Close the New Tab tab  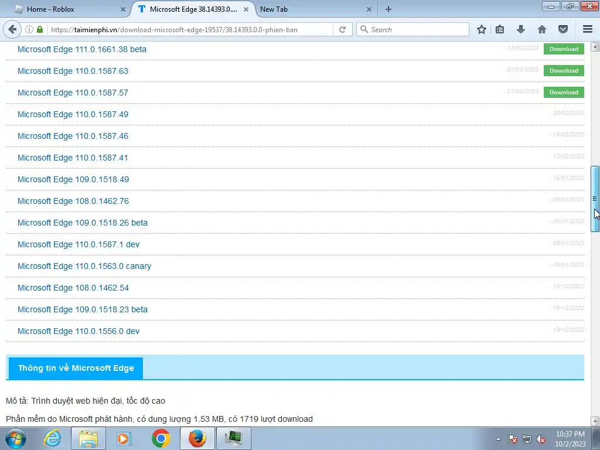point(369,9)
